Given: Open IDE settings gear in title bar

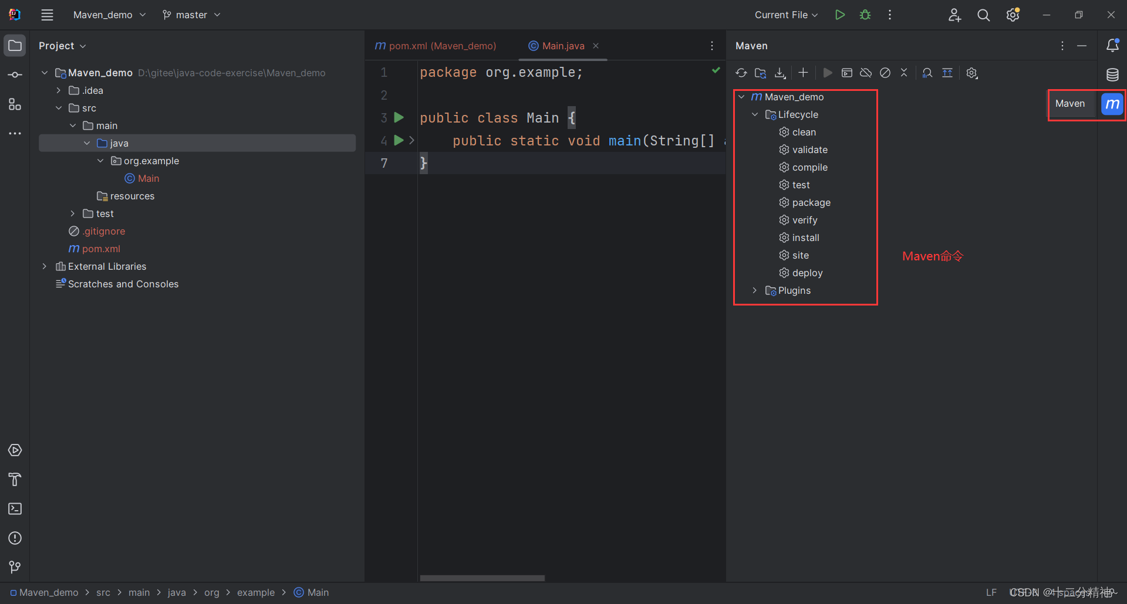Looking at the screenshot, I should (1013, 15).
